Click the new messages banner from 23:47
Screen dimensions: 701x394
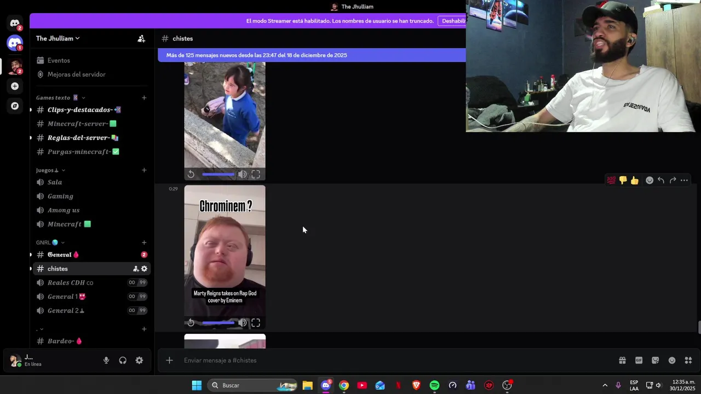click(x=312, y=55)
